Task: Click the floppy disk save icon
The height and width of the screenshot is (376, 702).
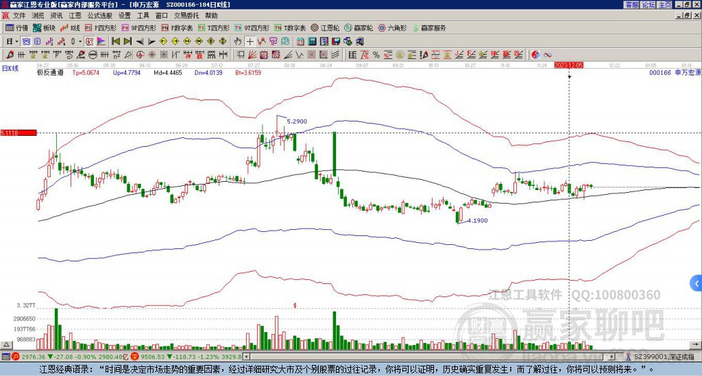Action: click(x=336, y=41)
